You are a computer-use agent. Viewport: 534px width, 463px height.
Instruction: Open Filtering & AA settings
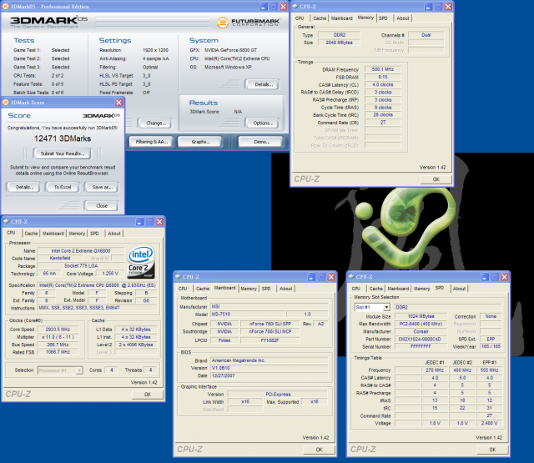click(x=152, y=142)
